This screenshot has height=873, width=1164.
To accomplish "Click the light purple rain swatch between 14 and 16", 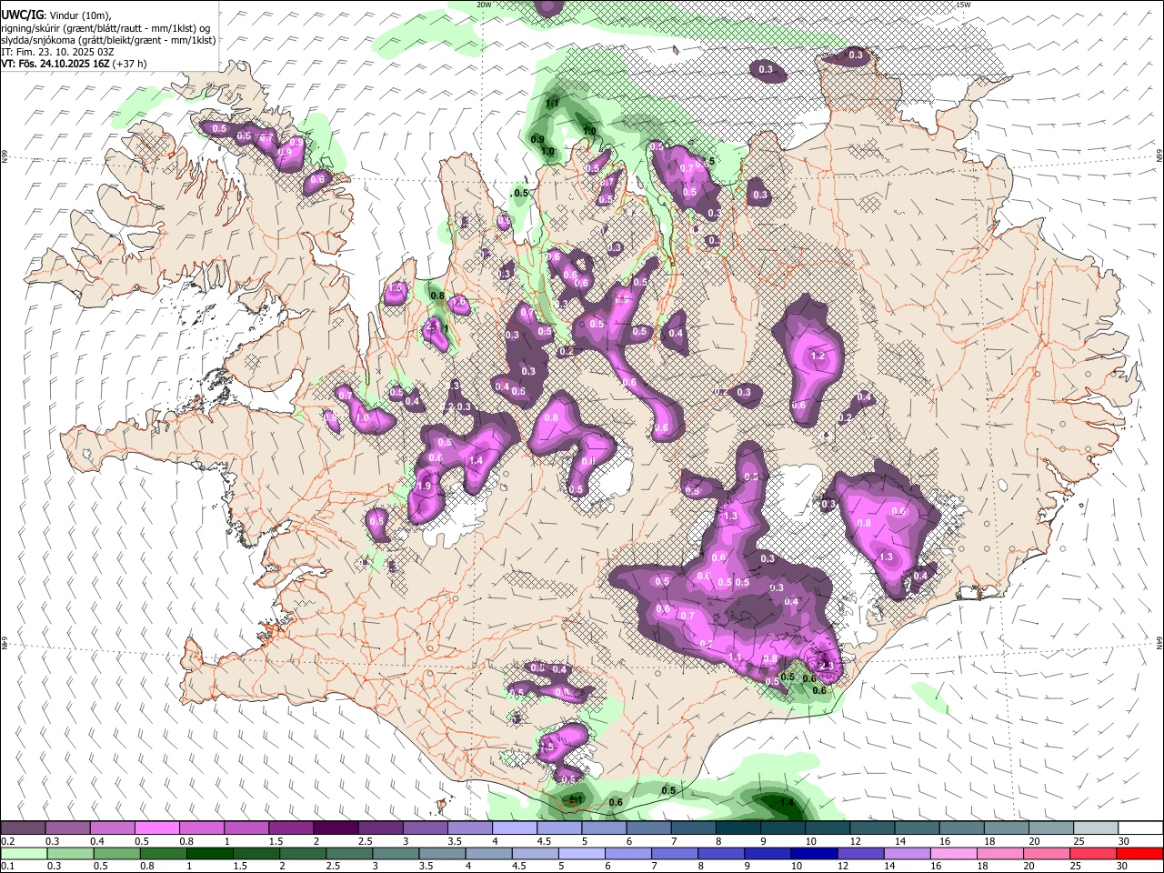I will tap(907, 854).
